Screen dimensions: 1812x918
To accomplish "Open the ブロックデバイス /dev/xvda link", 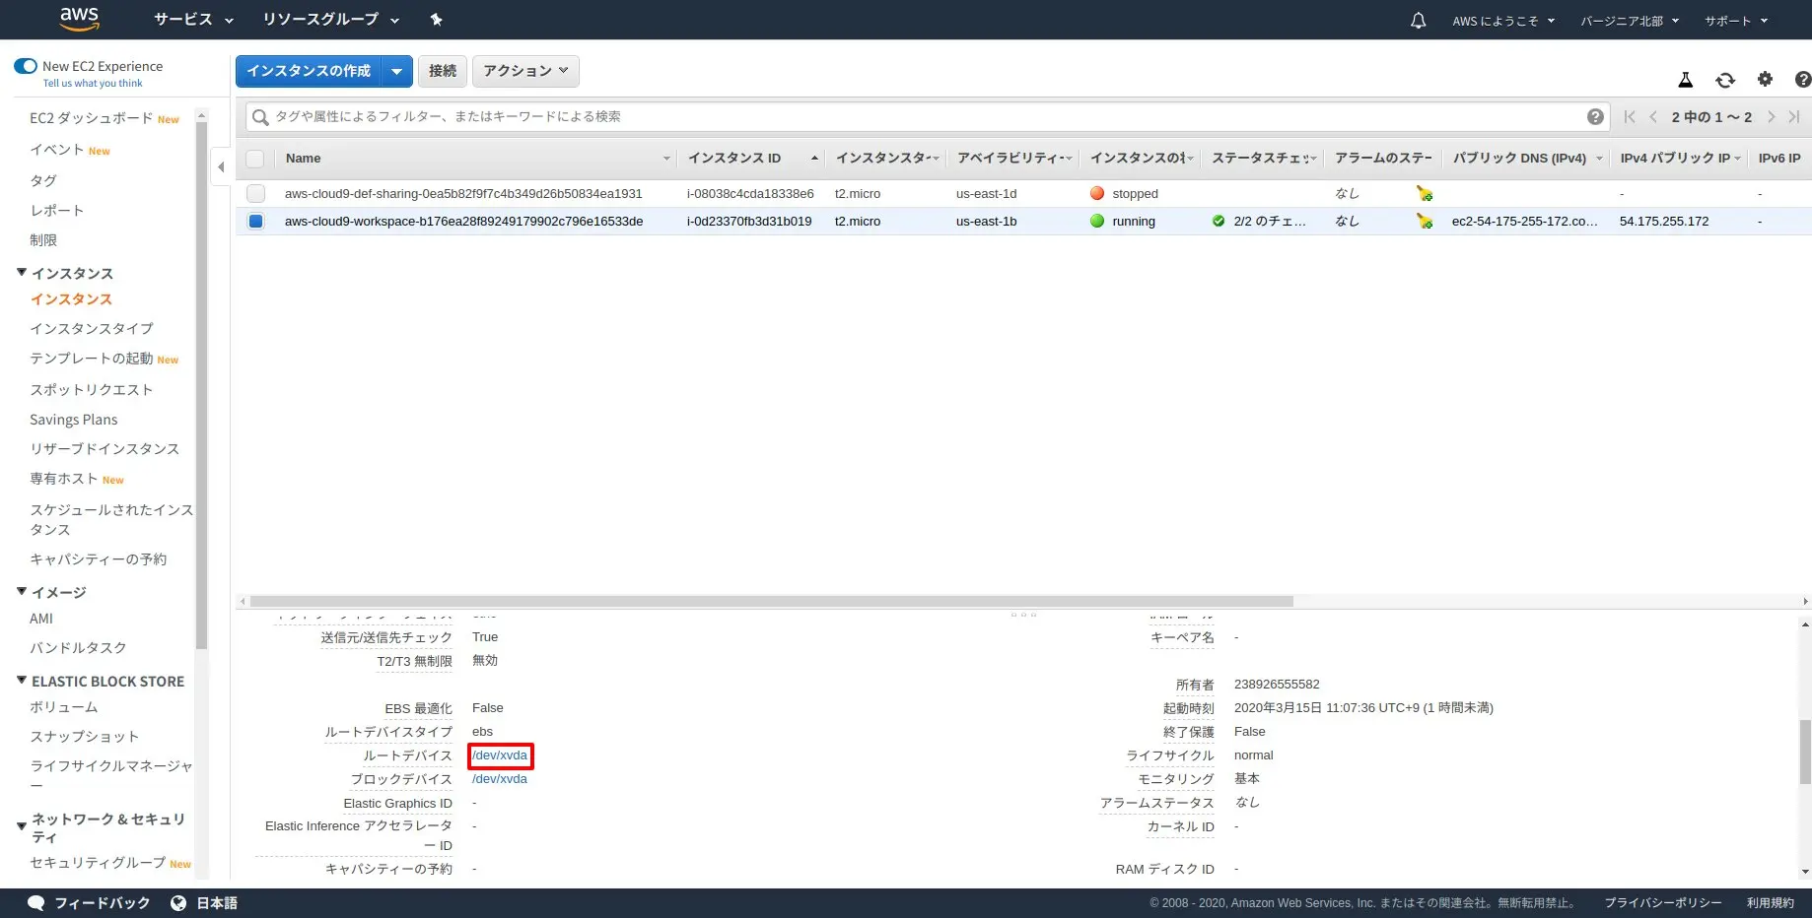I will pos(500,779).
